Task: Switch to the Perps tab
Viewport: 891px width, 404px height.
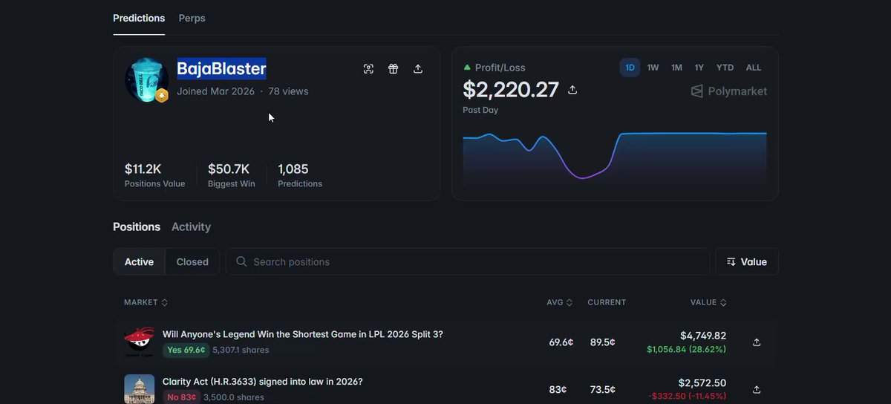Action: (x=192, y=18)
